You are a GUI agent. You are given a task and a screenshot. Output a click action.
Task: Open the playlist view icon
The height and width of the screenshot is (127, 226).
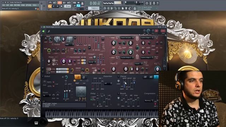(105, 8)
